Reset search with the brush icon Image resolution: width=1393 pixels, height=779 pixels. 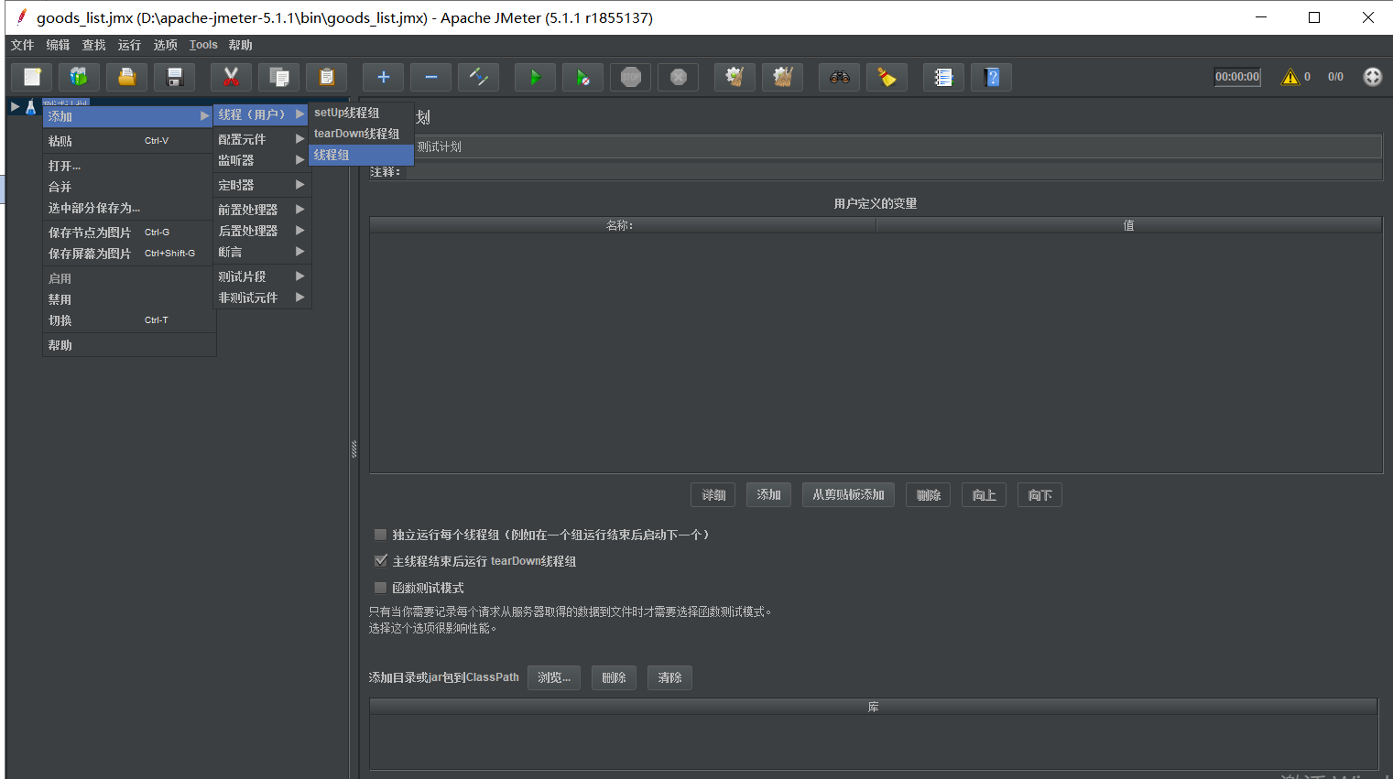point(887,77)
